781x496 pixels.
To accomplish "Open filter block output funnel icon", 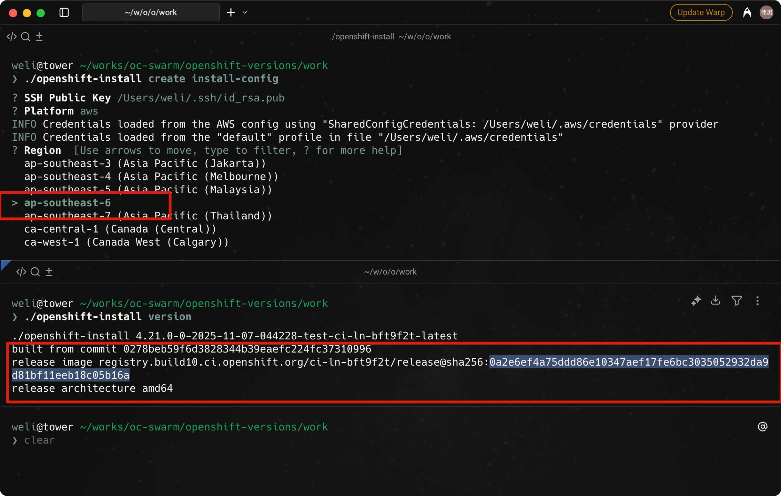I will click(737, 301).
